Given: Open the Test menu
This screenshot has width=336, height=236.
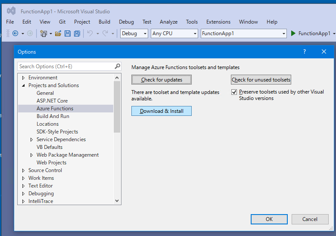Looking at the screenshot, I should click(147, 22).
